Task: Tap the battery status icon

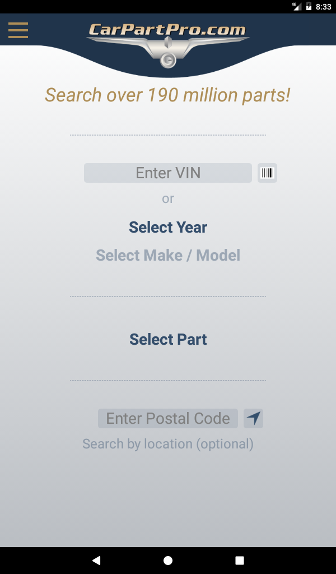Action: click(x=309, y=7)
